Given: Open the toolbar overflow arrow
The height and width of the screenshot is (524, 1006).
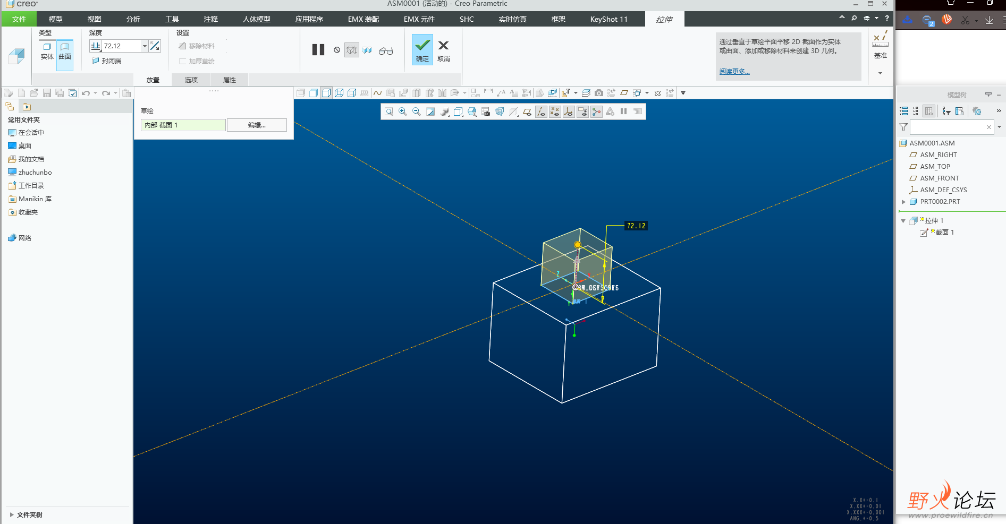Looking at the screenshot, I should point(683,93).
